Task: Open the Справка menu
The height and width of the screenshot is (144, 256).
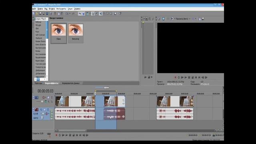Action: (x=77, y=9)
